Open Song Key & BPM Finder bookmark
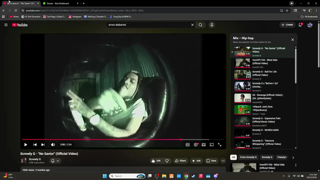 (121, 17)
